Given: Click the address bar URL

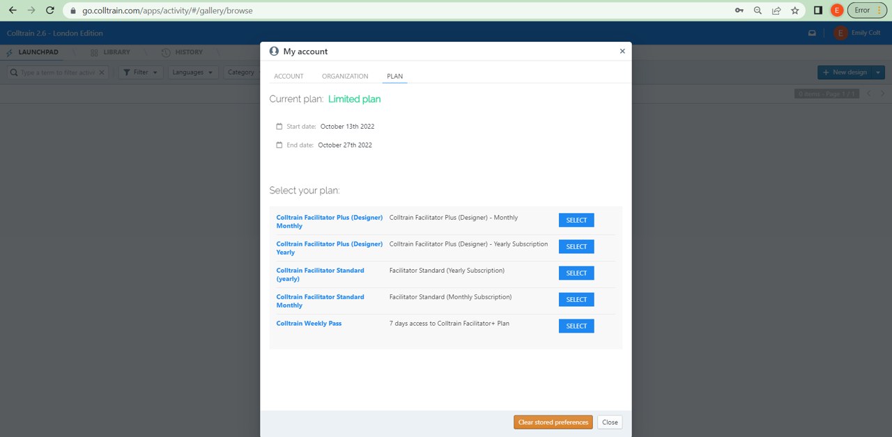Looking at the screenshot, I should [167, 11].
